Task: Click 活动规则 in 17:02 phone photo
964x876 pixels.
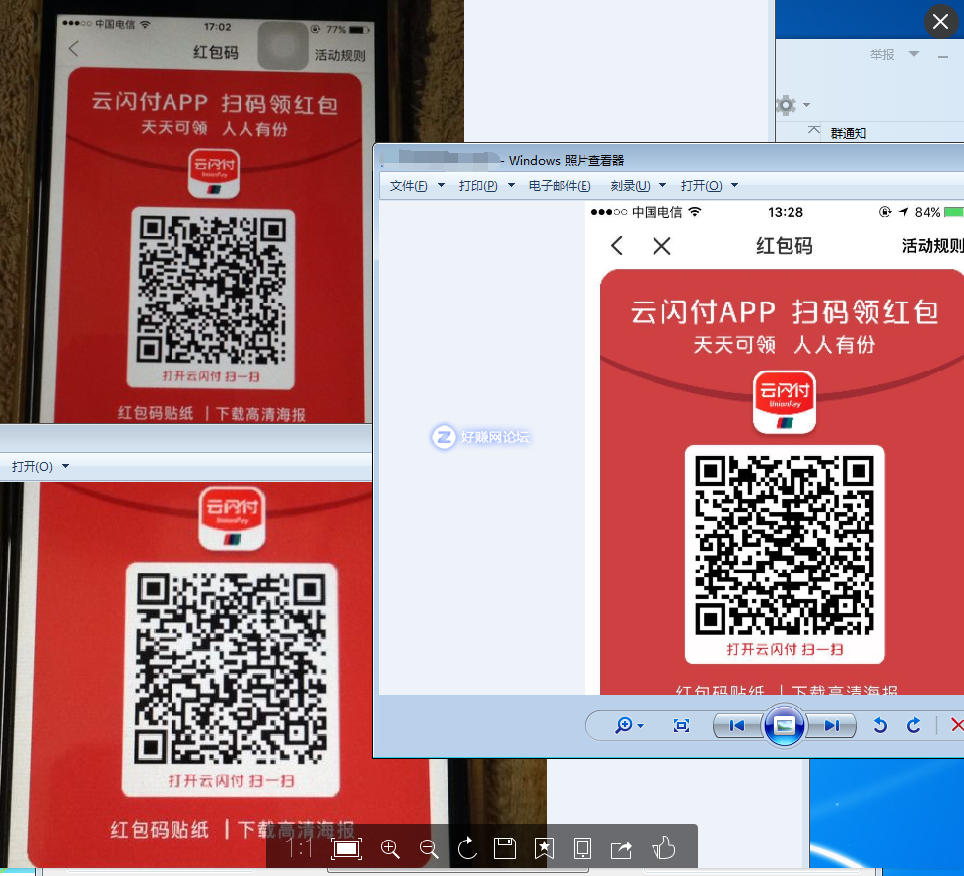Action: pos(340,55)
